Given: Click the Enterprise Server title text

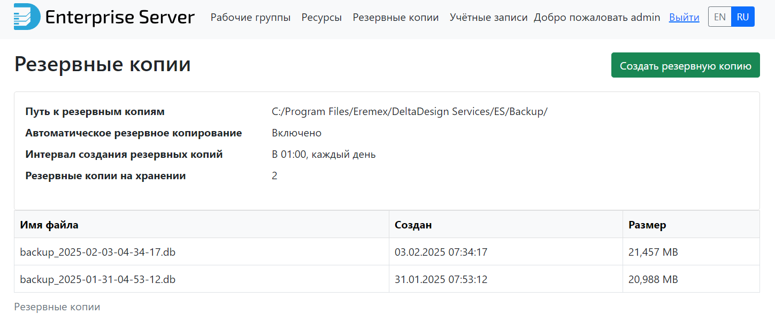Looking at the screenshot, I should [120, 18].
